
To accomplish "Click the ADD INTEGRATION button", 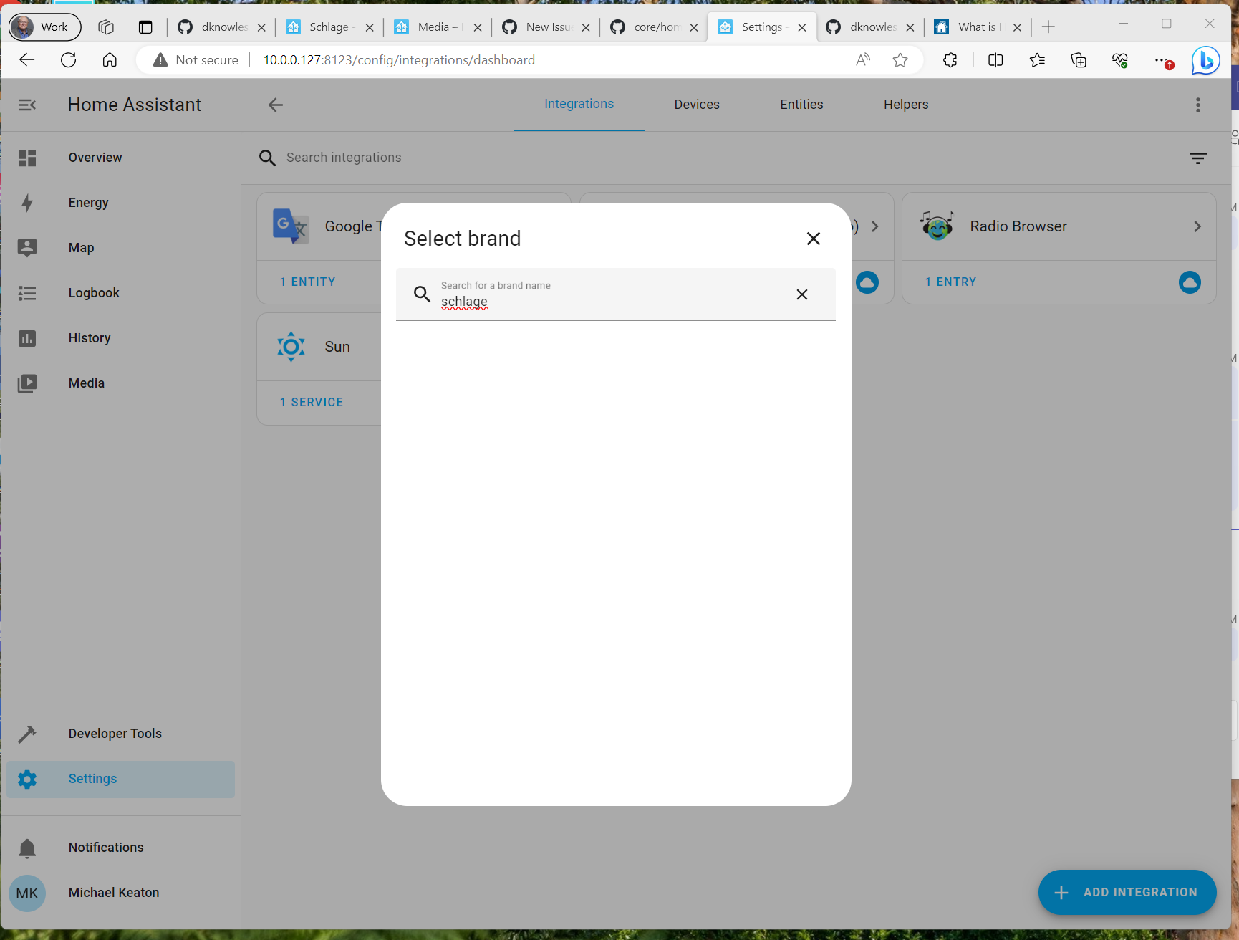I will click(1127, 892).
